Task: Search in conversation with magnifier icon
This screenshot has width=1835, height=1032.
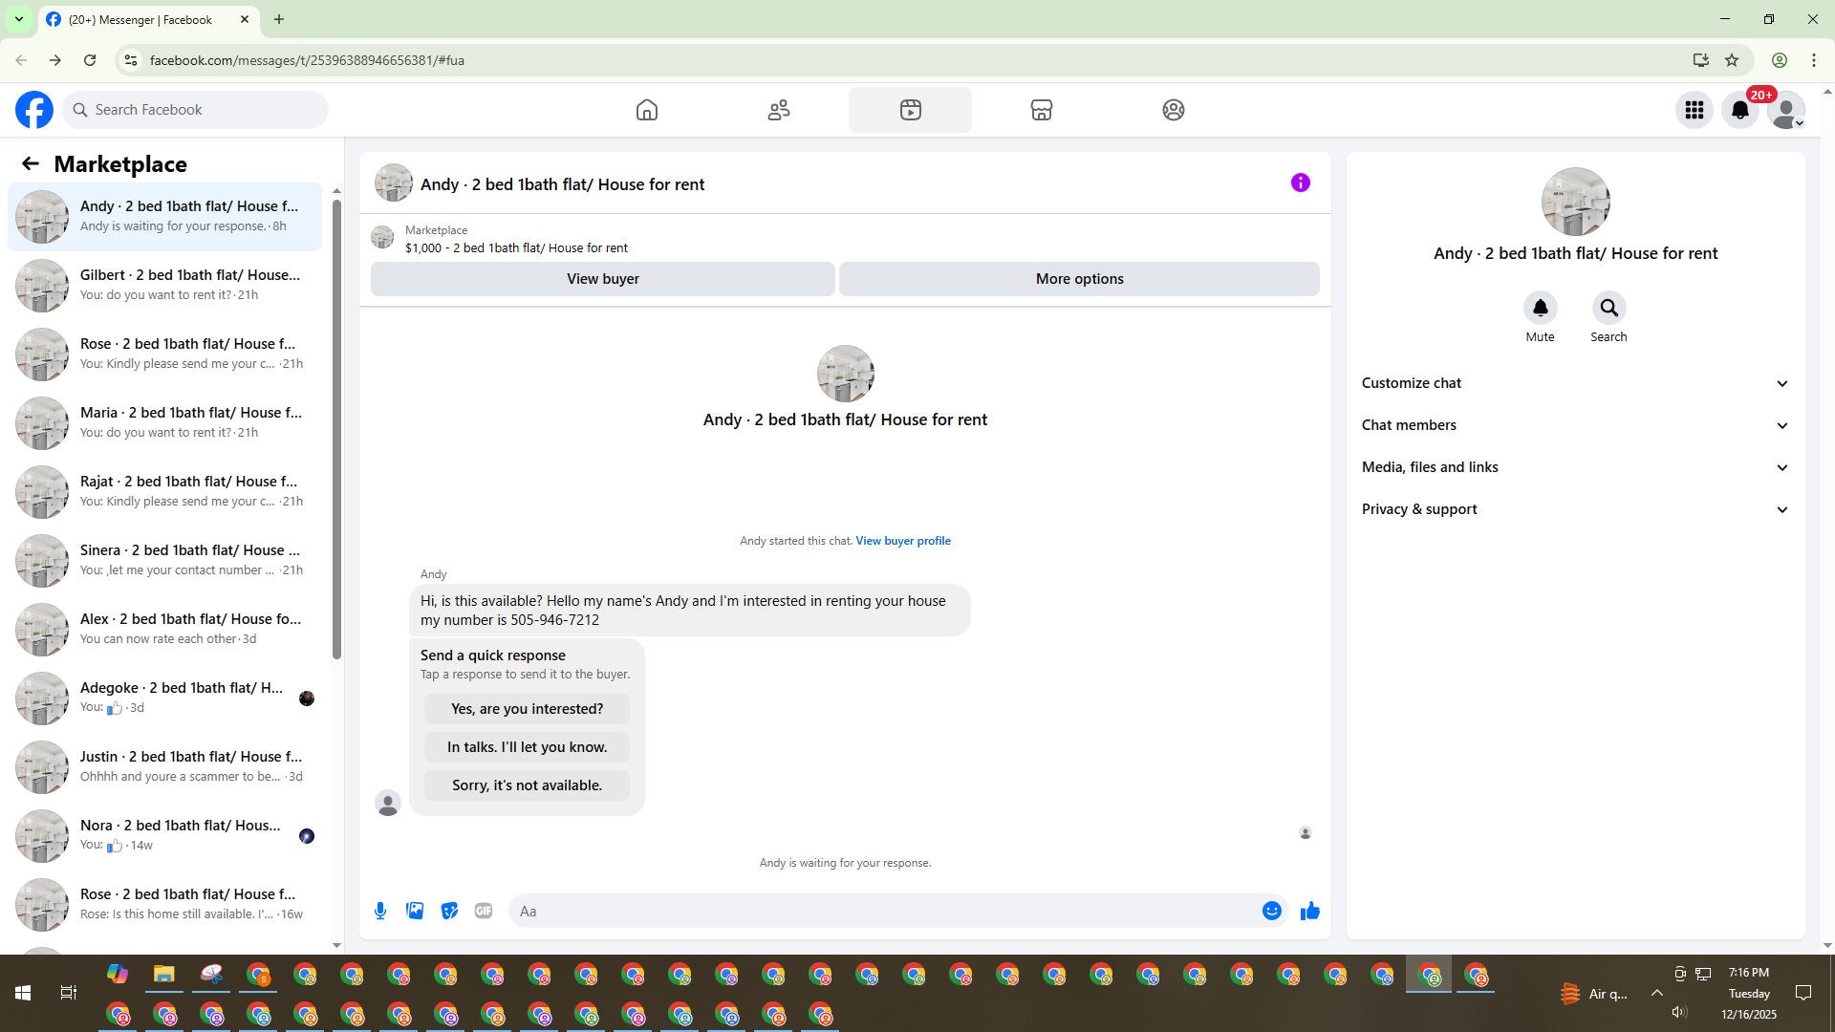Action: (x=1609, y=308)
